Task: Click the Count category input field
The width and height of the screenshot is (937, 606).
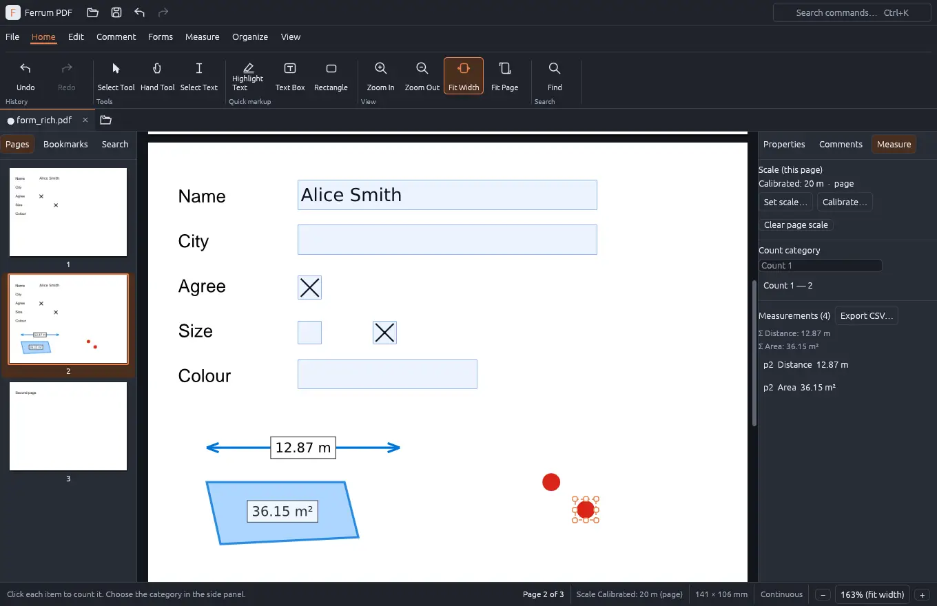Action: click(x=820, y=265)
